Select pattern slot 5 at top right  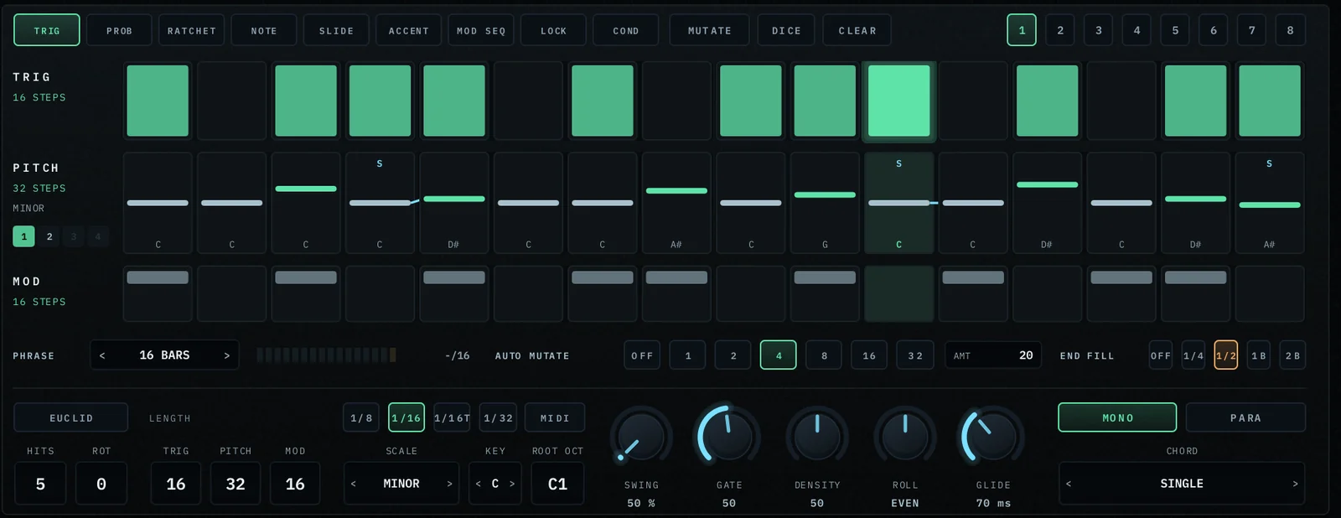(x=1175, y=30)
